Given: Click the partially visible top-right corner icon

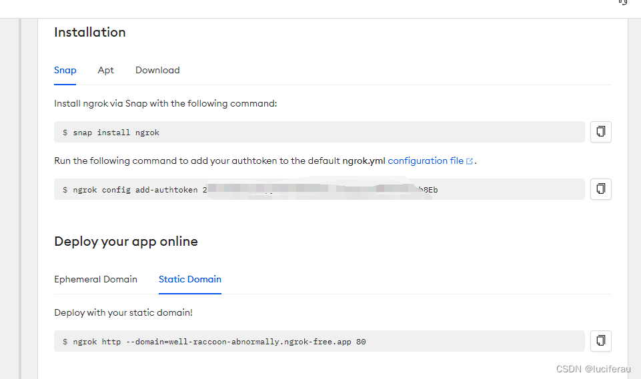Looking at the screenshot, I should click(x=622, y=2).
